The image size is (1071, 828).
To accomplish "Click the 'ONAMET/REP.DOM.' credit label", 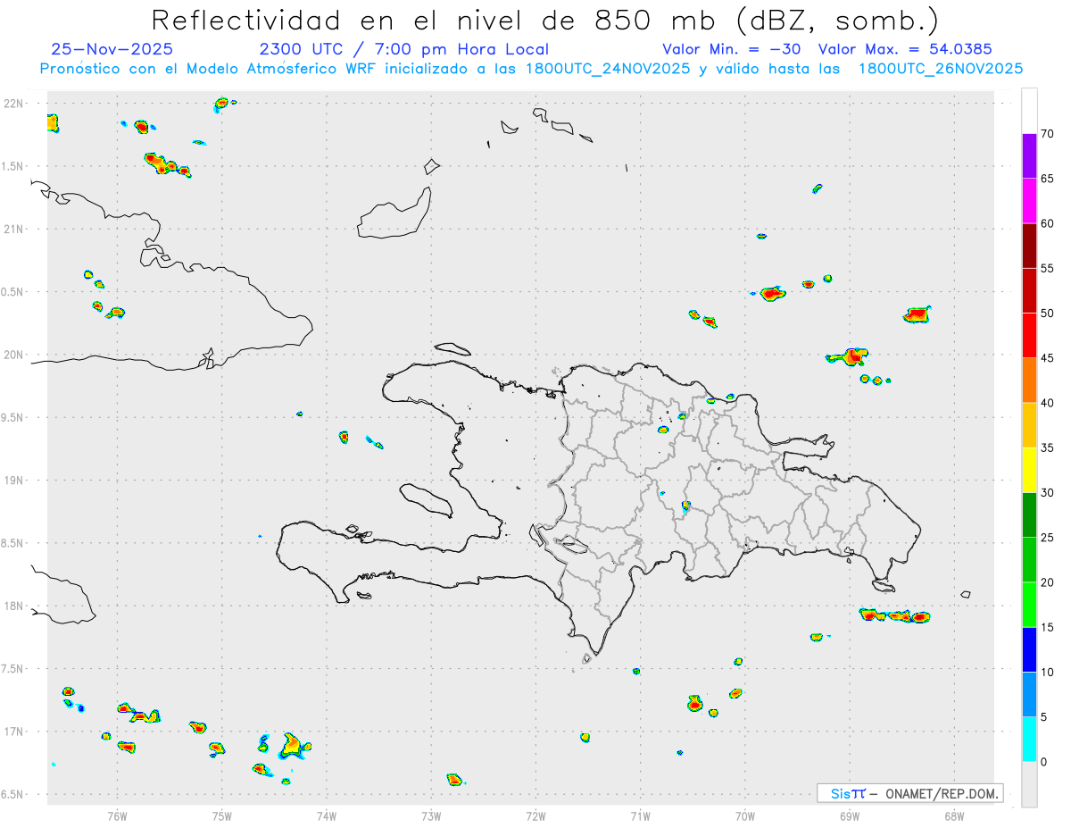I will tap(942, 793).
